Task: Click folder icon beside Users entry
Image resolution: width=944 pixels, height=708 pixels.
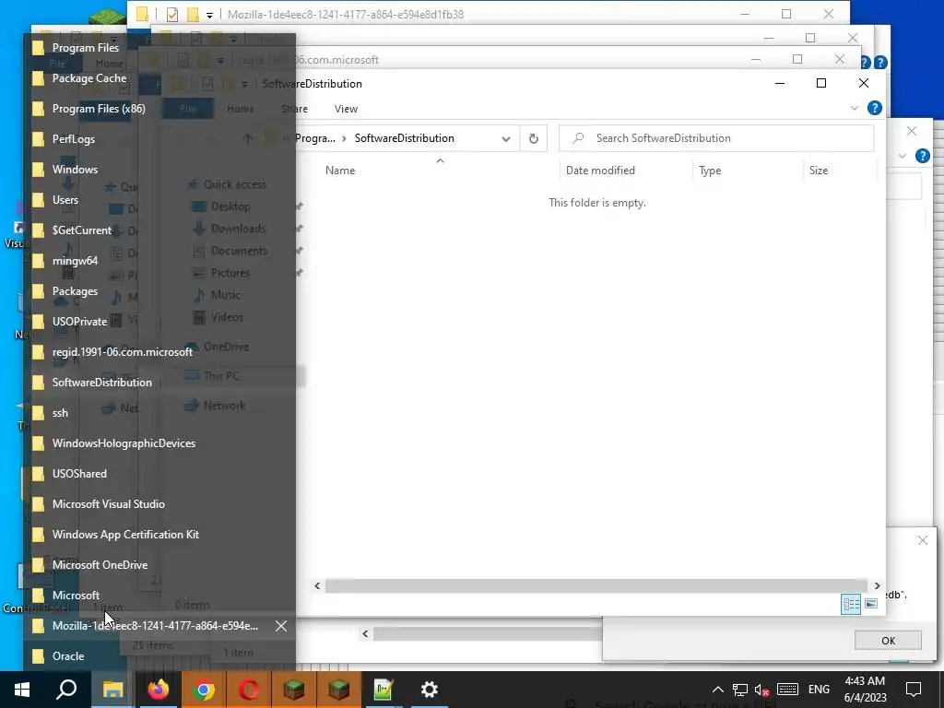Action: tap(38, 200)
